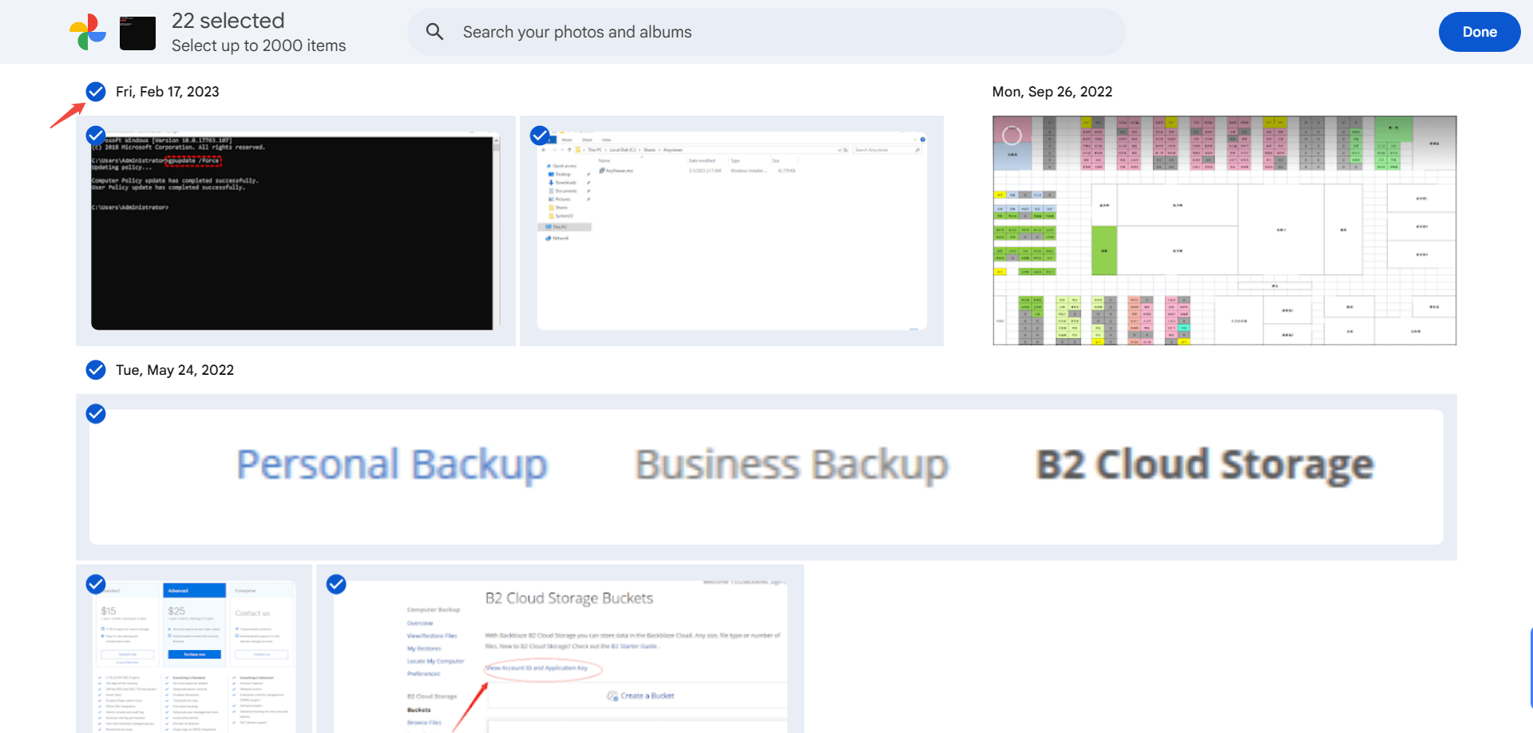Deselect the pricing plans screenshot's checkmark

(x=96, y=584)
